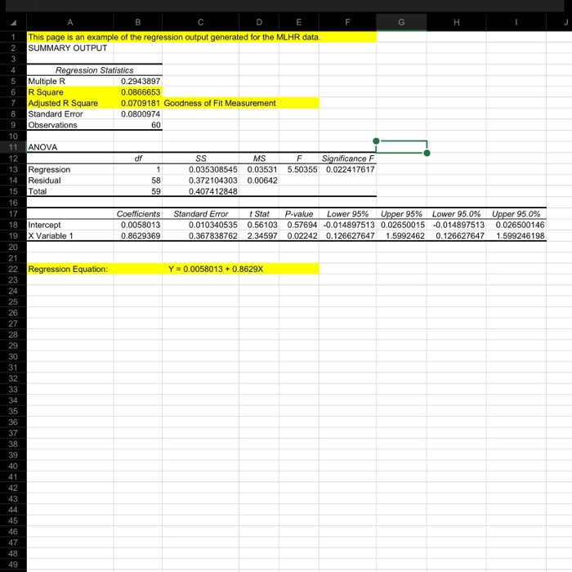Click Residual df value 58
572x572 pixels.
tap(156, 181)
